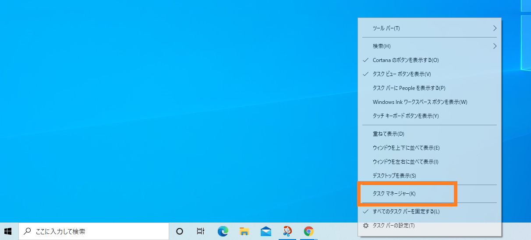Select デスクトップを表示 menu entry
This screenshot has height=240, width=531.
click(x=429, y=175)
